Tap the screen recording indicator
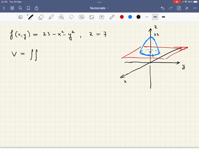199x149 pixels. point(177,2)
